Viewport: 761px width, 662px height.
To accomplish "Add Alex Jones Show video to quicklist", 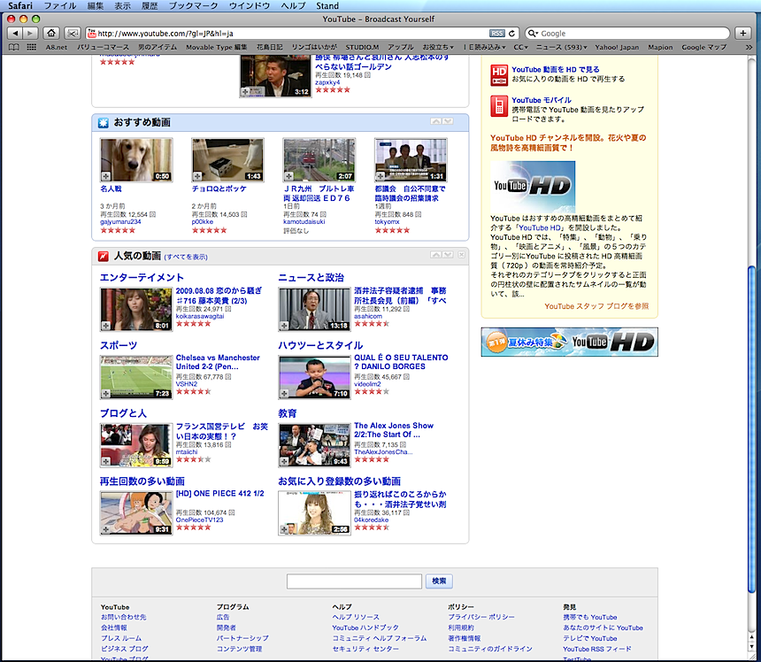I will click(x=284, y=462).
